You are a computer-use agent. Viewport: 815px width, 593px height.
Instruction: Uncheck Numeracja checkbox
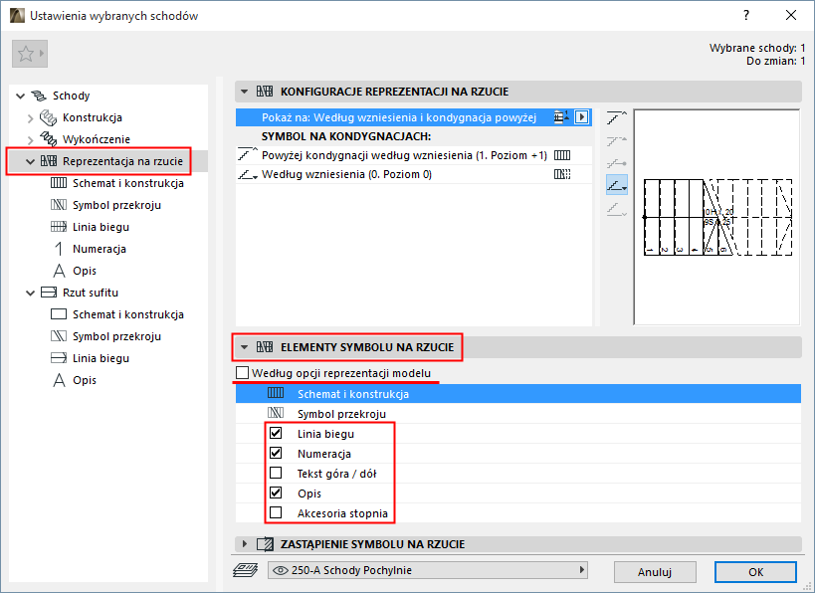tap(276, 453)
